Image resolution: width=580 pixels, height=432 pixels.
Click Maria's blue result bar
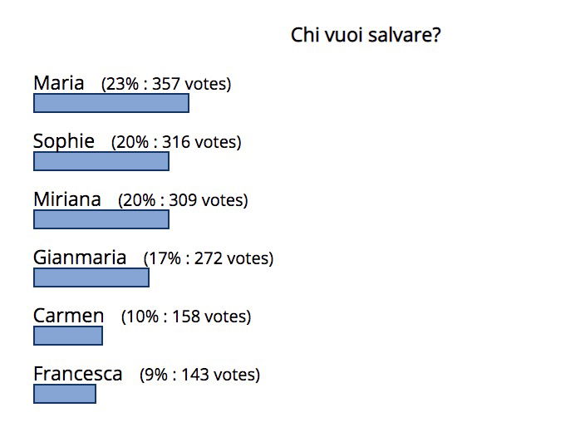point(111,103)
